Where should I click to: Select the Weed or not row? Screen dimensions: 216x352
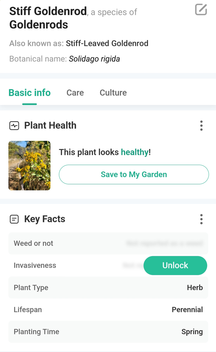point(108,243)
